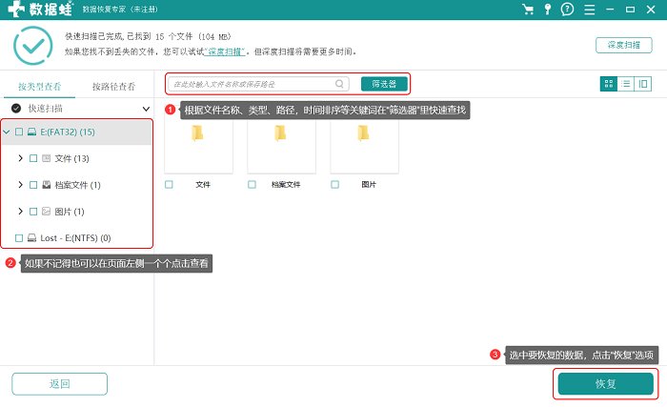Click the magnifier search icon
Screen dimensions: 667x407
(339, 84)
